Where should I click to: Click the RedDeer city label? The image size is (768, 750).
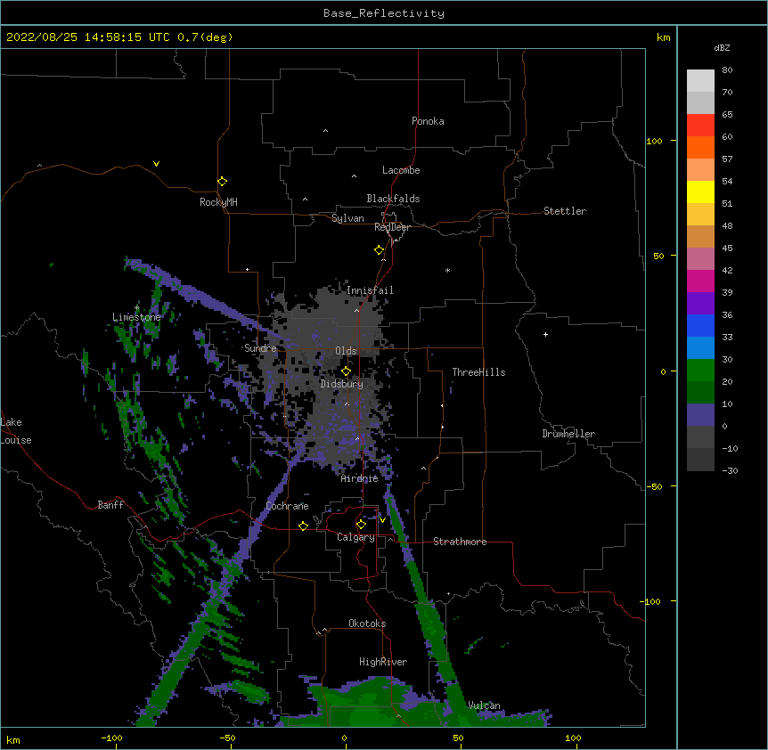click(392, 227)
